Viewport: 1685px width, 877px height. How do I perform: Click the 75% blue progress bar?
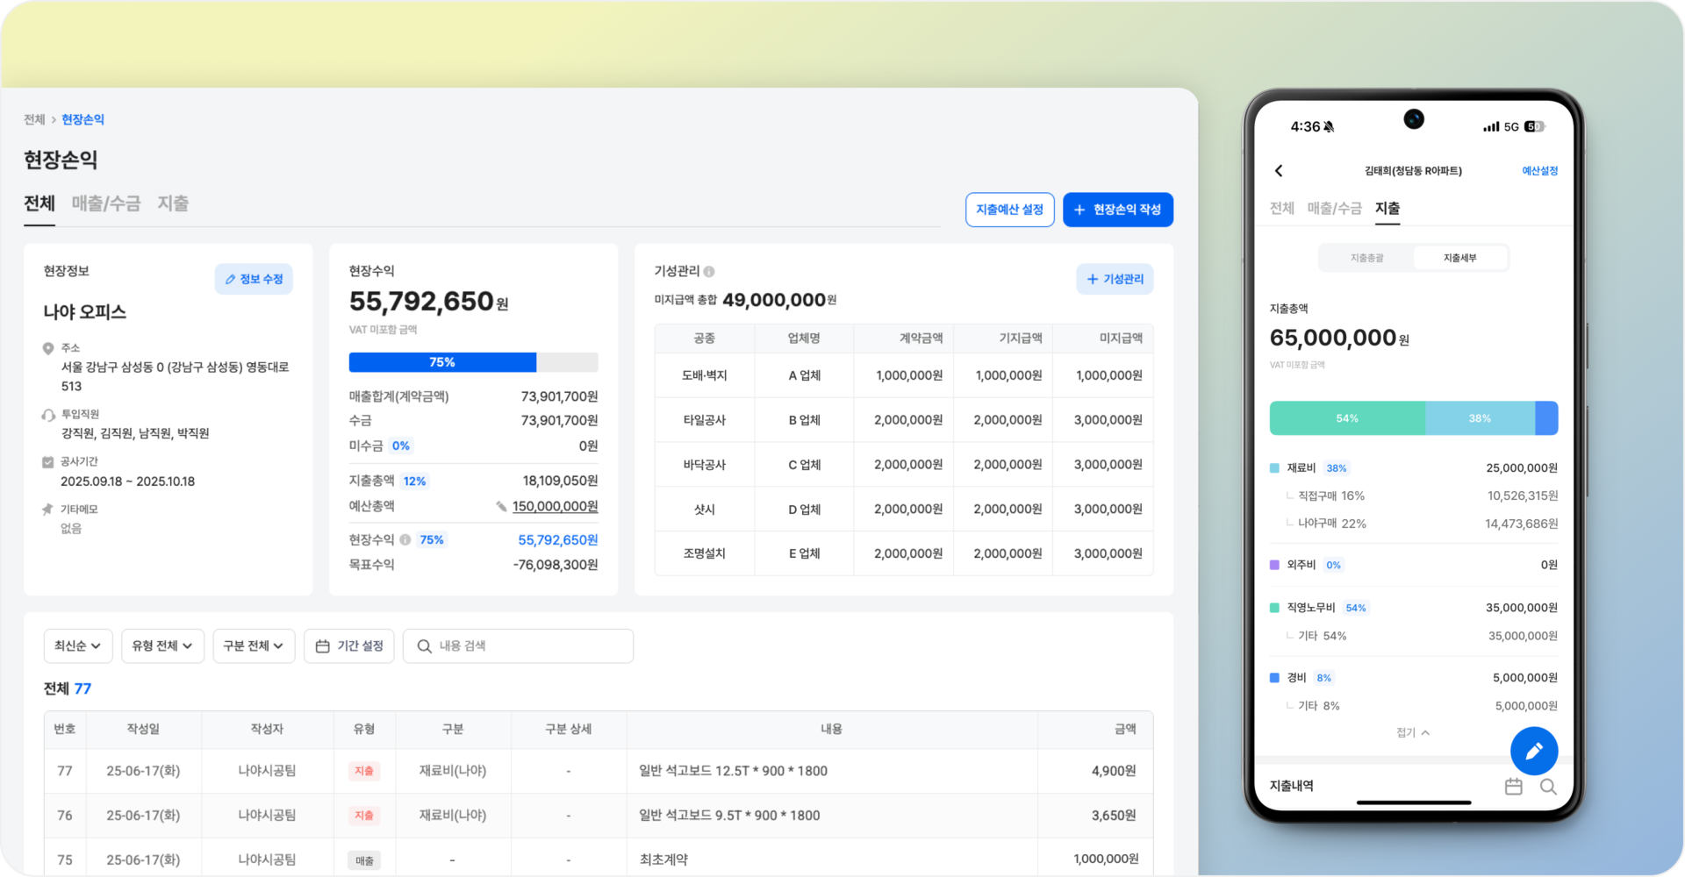click(442, 362)
